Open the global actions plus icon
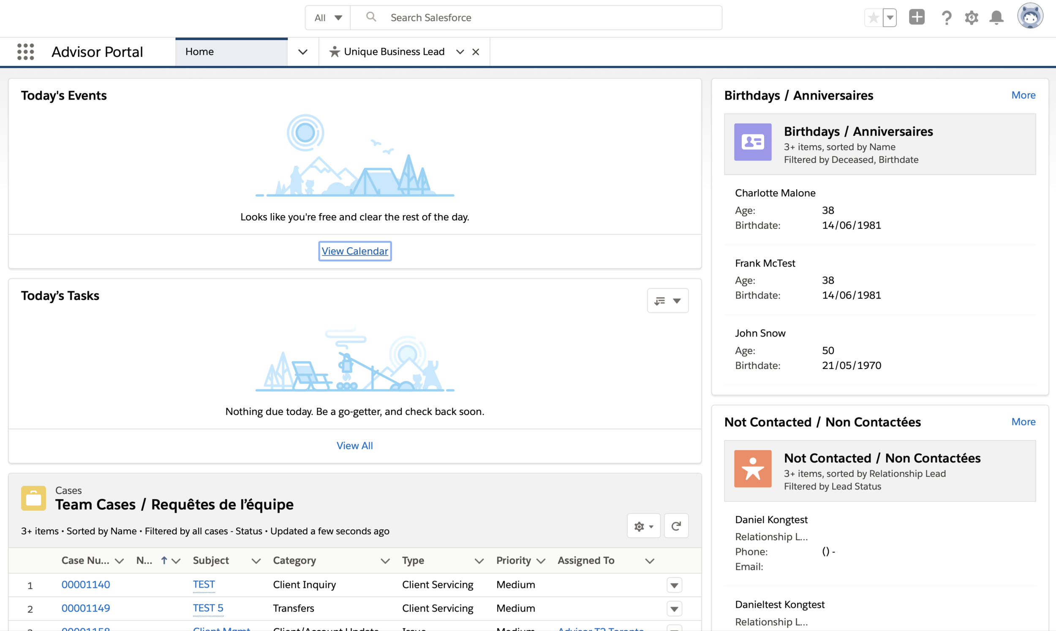The height and width of the screenshot is (631, 1056). click(x=917, y=17)
